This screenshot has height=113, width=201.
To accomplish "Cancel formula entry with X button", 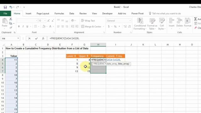I will [x=29, y=38].
